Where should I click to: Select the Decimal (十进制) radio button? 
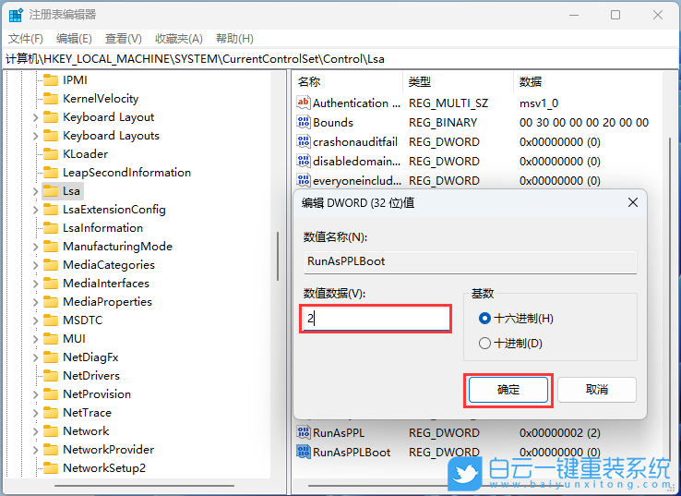484,344
